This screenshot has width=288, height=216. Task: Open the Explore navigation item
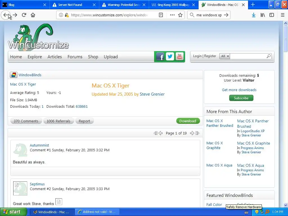[x=35, y=57]
